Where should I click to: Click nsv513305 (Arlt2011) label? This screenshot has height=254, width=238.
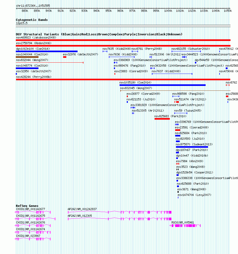click(x=148, y=111)
